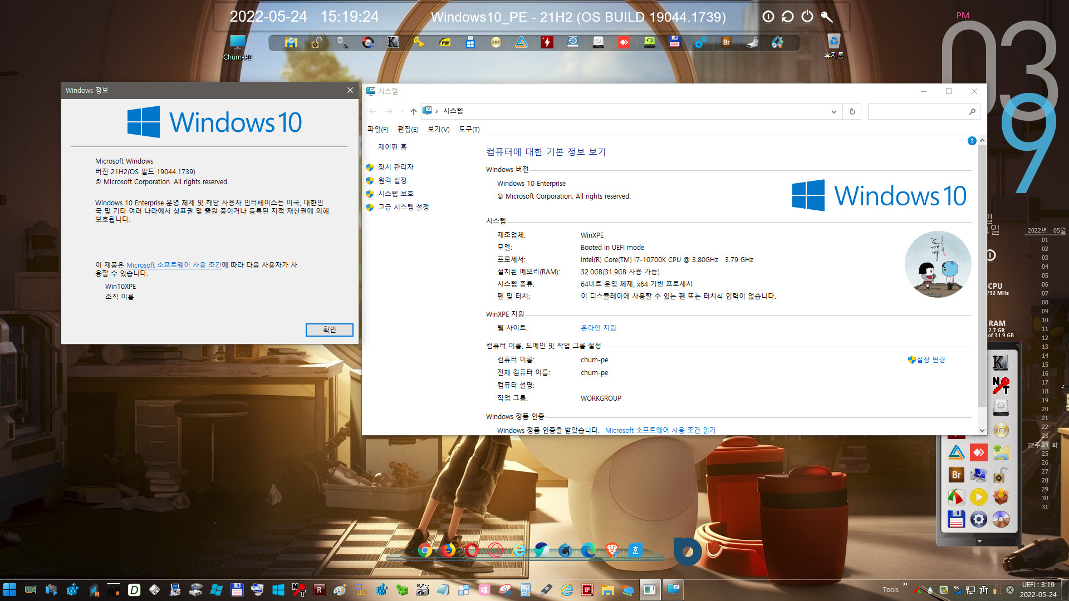Open the Microsoft license terms link in Windows 정보
1069x601 pixels.
(174, 265)
